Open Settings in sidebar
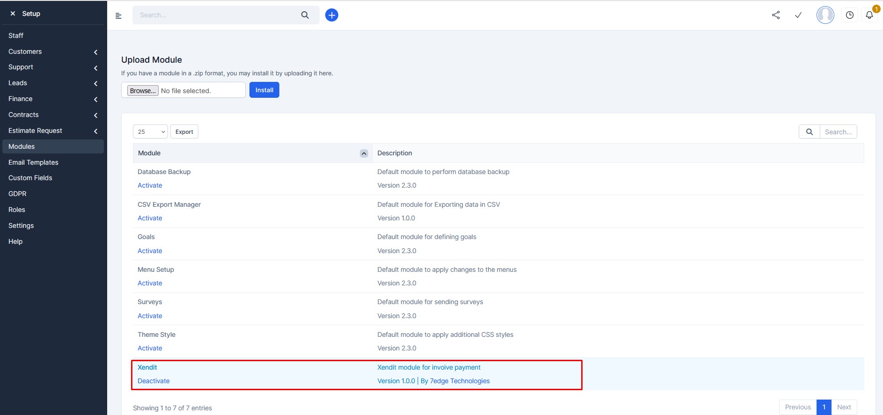This screenshot has height=415, width=883. tap(21, 226)
